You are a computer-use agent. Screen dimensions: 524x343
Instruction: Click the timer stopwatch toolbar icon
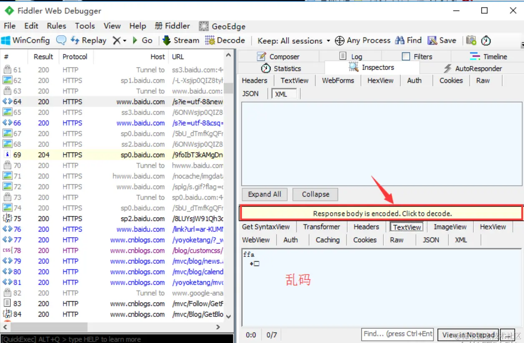[486, 41]
